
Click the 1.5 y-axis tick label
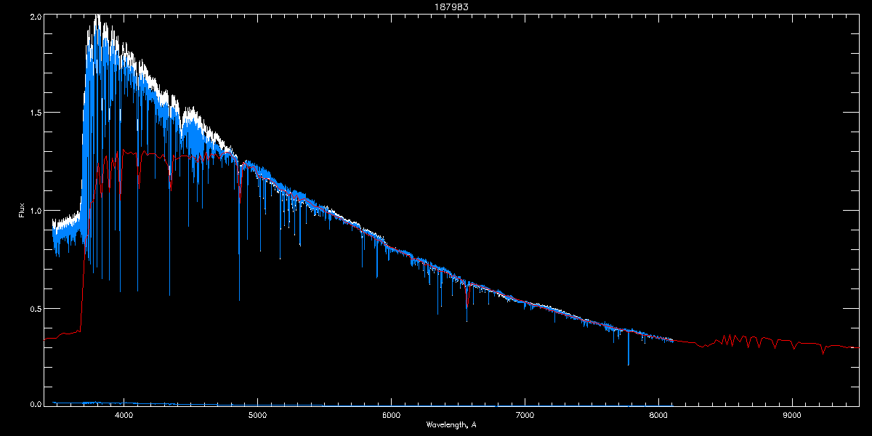(35, 113)
